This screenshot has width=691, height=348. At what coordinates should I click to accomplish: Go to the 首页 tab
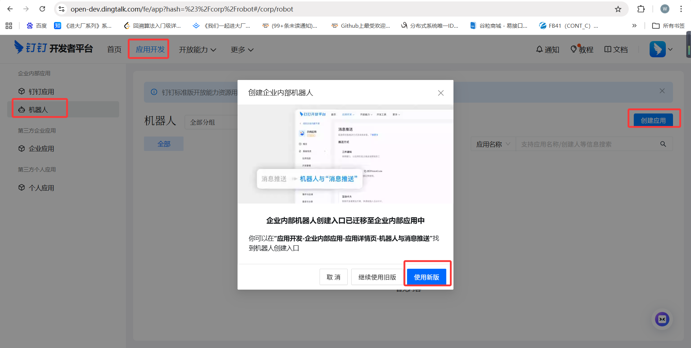pos(114,49)
